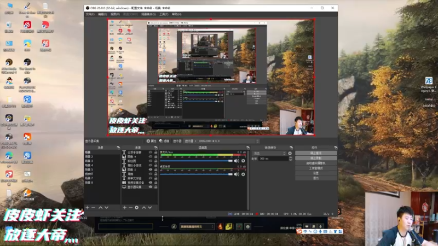This screenshot has height=246, width=438.
Task: Click the transition duration 300 ms field
Action: pyautogui.click(x=273, y=159)
